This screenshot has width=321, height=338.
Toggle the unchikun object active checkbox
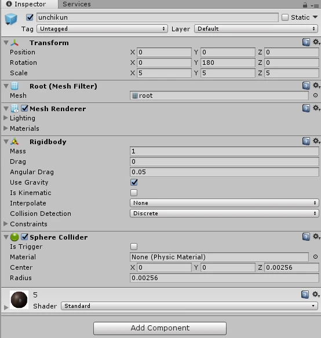pos(30,17)
